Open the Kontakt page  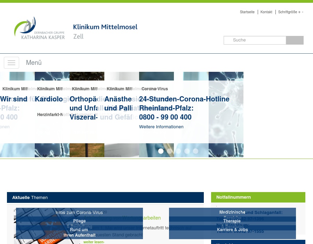(266, 12)
